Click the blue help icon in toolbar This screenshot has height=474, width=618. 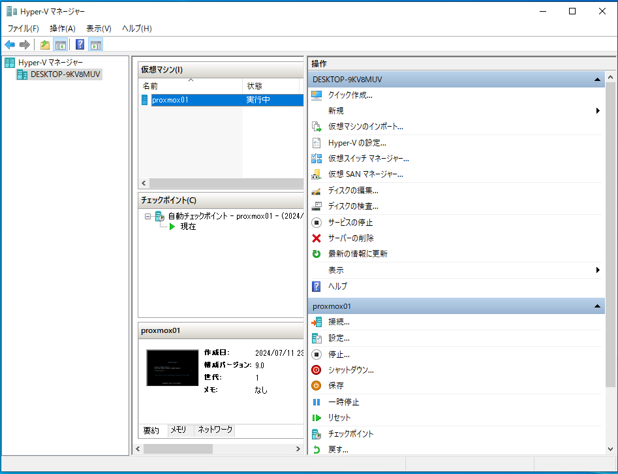80,44
